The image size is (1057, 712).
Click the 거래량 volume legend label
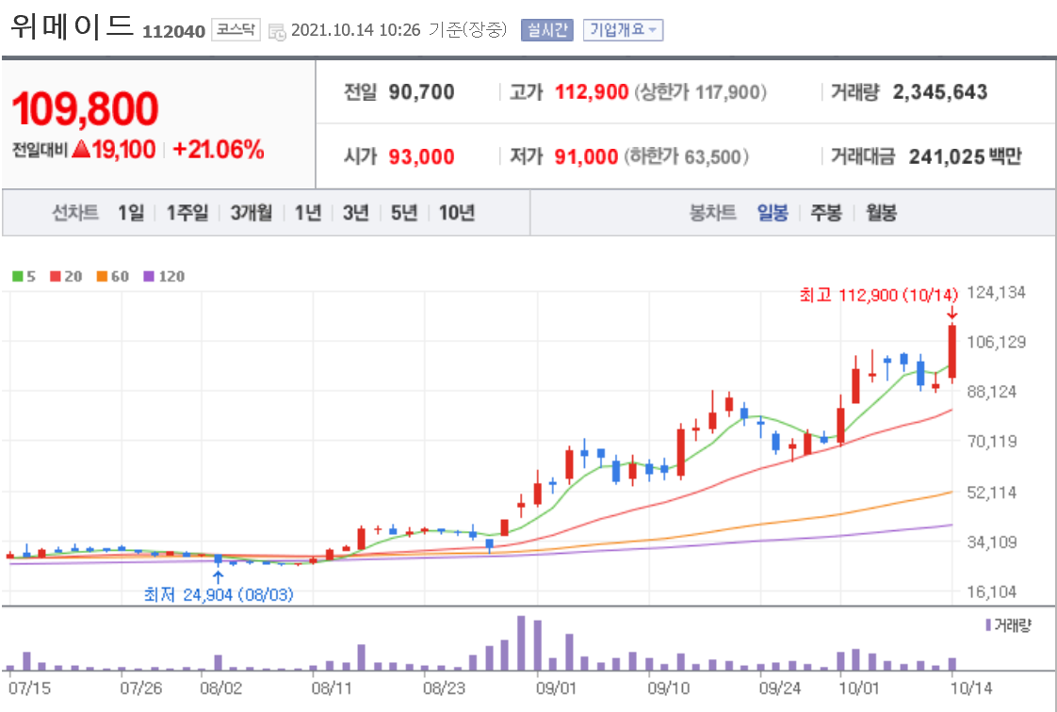pyautogui.click(x=1008, y=625)
